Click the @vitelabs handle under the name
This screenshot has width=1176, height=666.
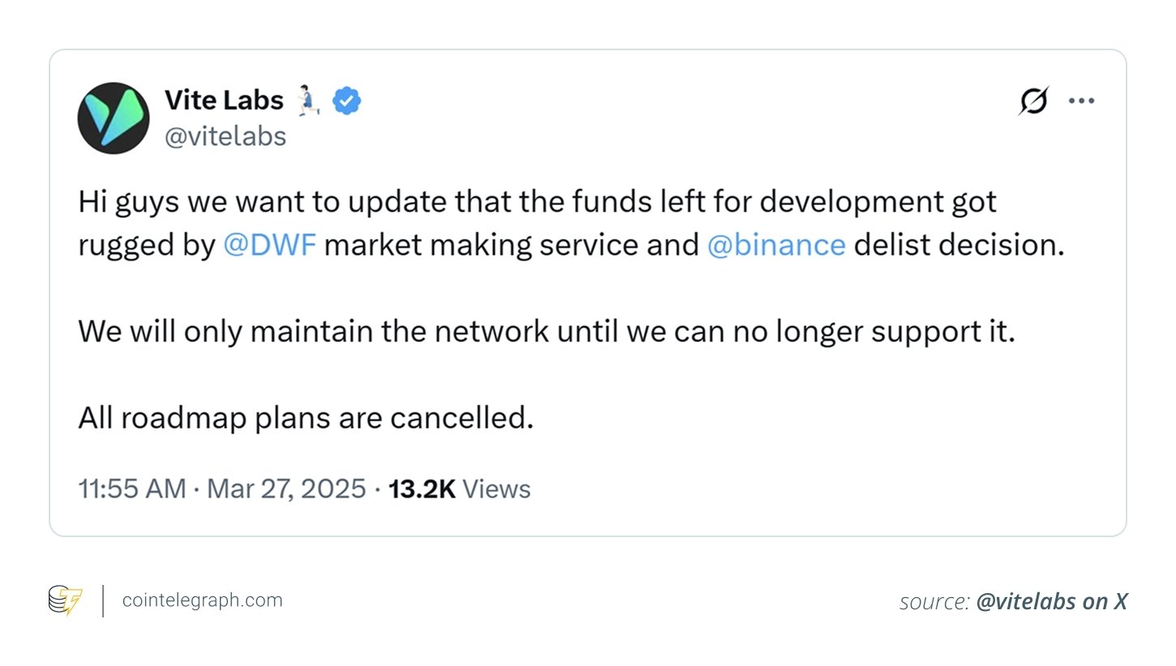[225, 136]
